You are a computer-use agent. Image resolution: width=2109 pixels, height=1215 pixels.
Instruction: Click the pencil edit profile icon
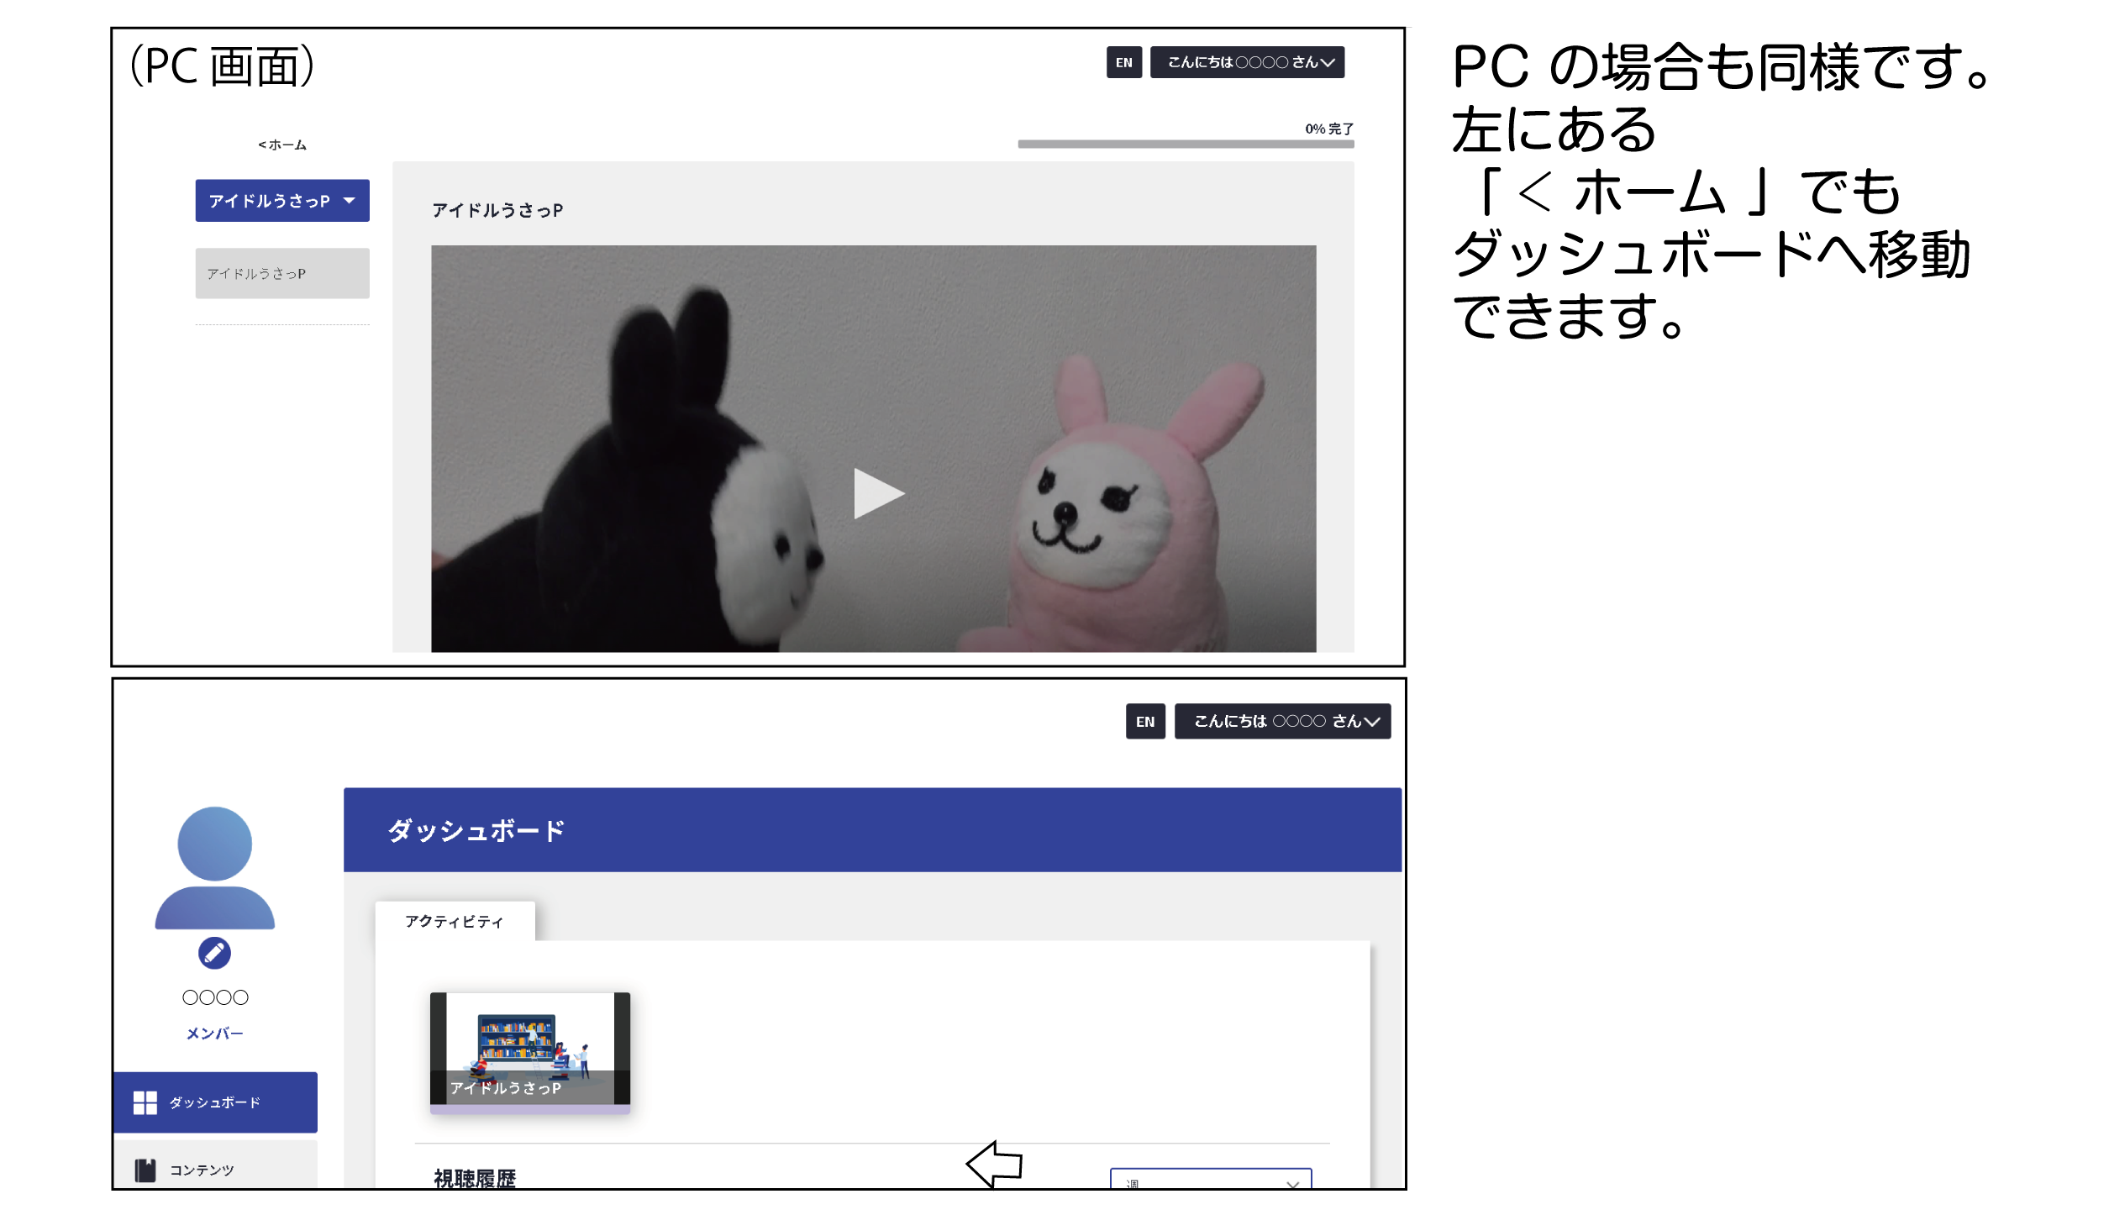click(214, 953)
